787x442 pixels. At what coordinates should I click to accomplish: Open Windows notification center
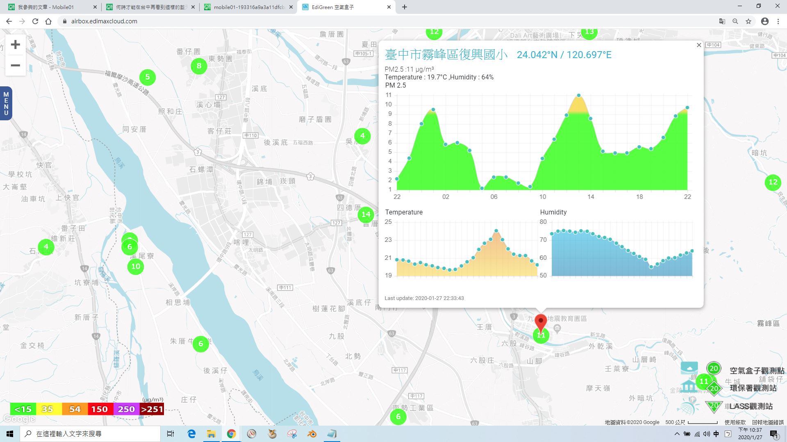(774, 434)
